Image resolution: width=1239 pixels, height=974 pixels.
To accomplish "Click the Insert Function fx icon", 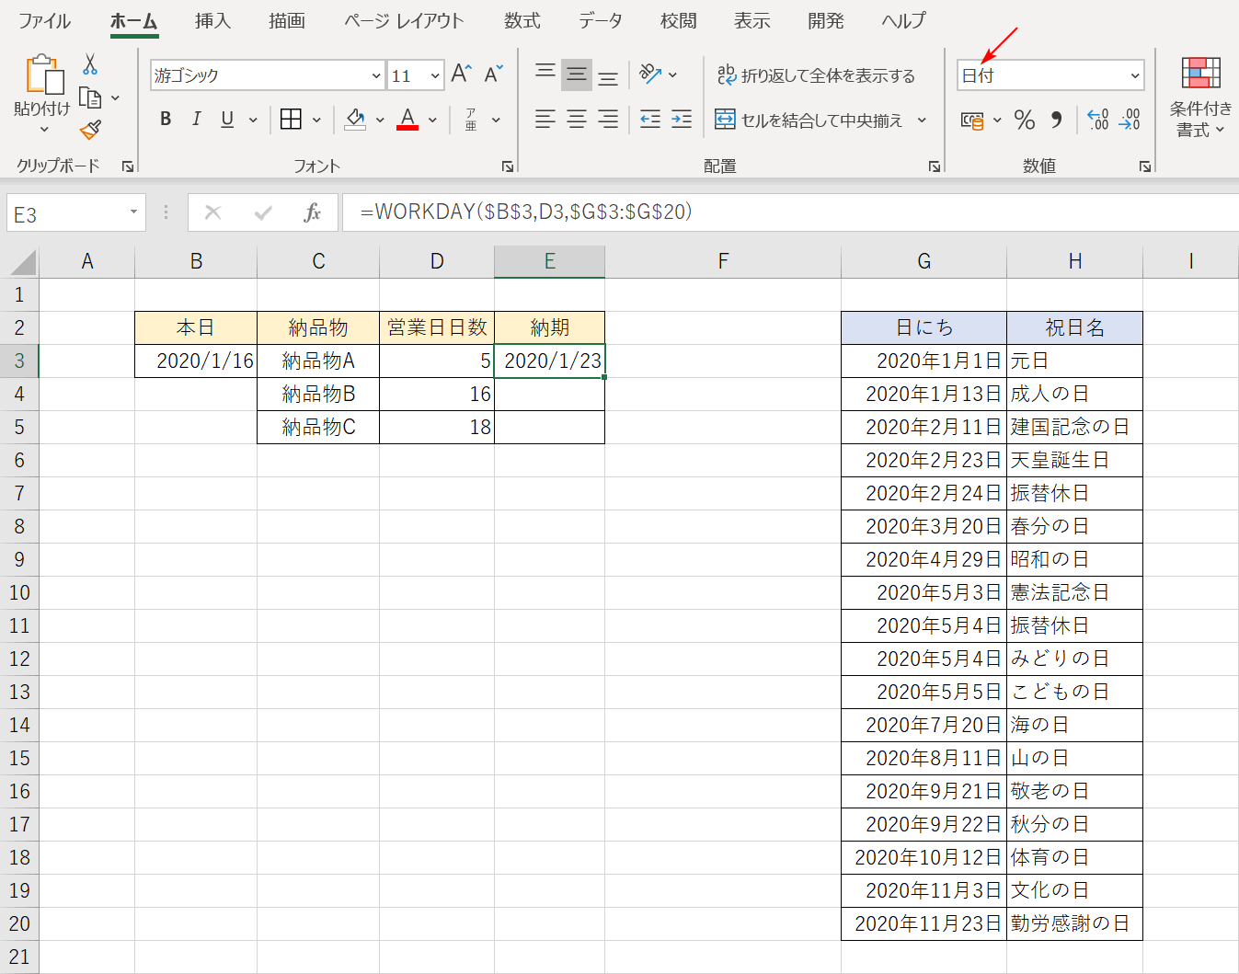I will coord(312,212).
